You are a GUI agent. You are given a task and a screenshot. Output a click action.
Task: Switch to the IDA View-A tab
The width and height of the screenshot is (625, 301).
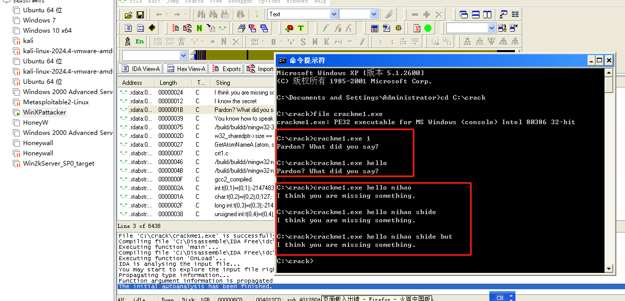tap(140, 68)
